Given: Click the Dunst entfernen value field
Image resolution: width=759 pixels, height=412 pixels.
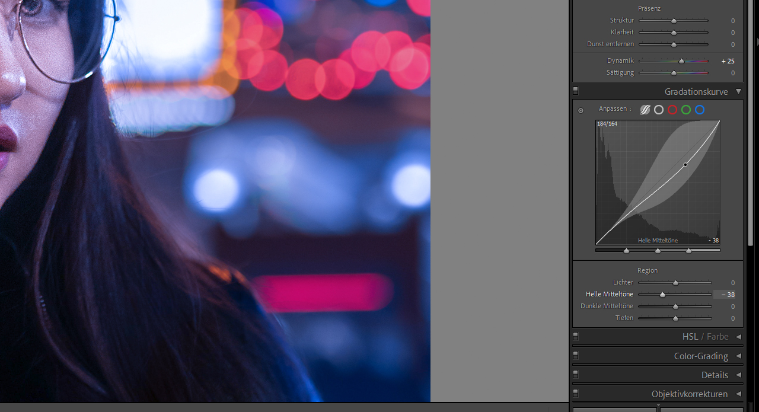Looking at the screenshot, I should pos(732,44).
